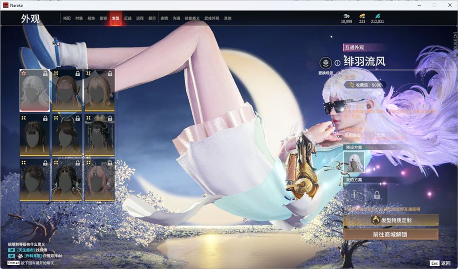This screenshot has width=458, height=269.
Task: Click the gold rarity badge on pink hairstyle thumbnail
Action: pyautogui.click(x=89, y=162)
